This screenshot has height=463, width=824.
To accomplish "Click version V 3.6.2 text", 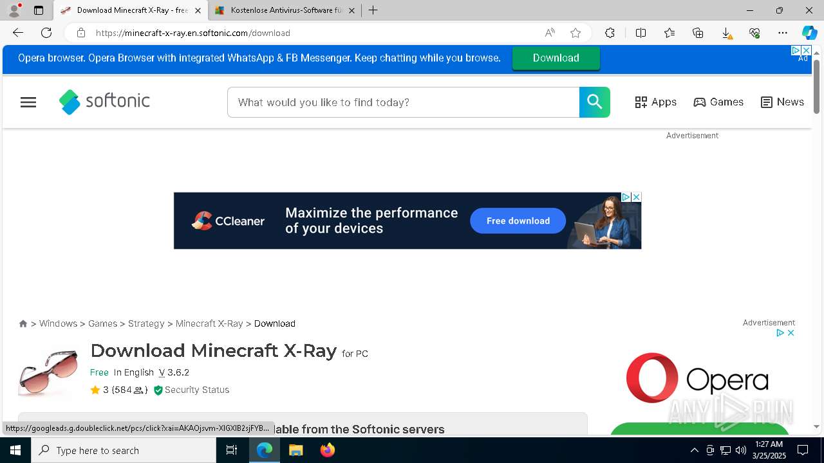I will pyautogui.click(x=174, y=372).
